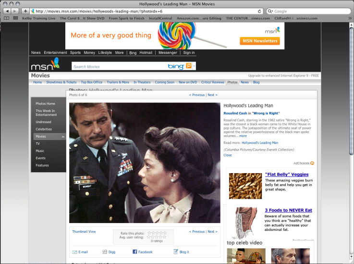Open the From Spark to Finish bookmark
The width and height of the screenshot is (354, 264).
(126, 18)
